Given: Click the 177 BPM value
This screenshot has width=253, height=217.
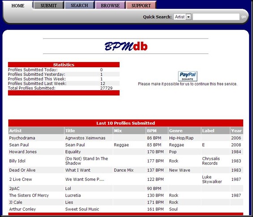Looking at the screenshot, I should (x=155, y=161).
